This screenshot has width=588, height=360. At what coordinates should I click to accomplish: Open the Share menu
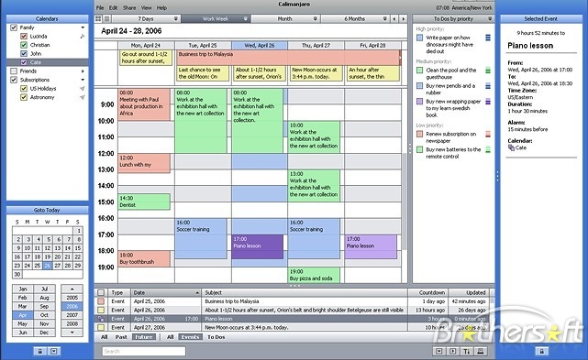click(129, 8)
